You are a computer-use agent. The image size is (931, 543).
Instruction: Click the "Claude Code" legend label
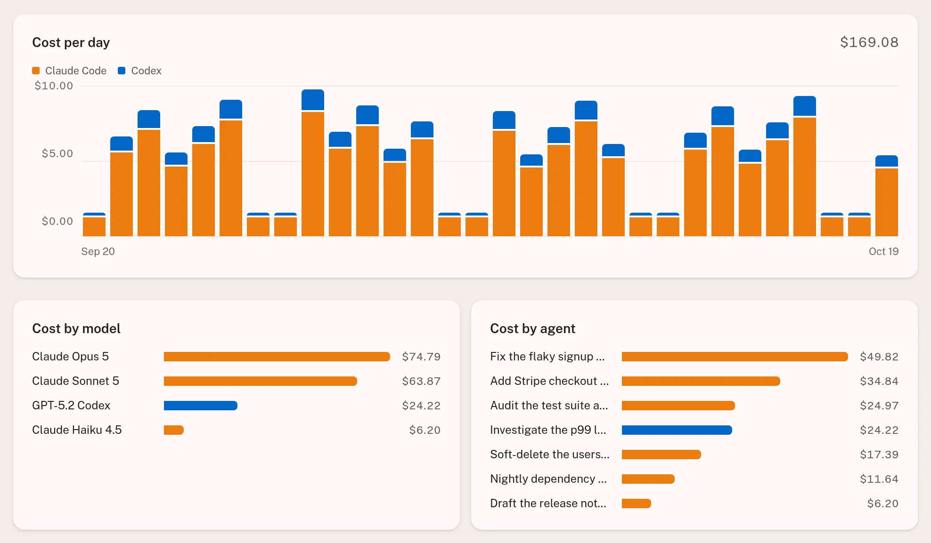(x=76, y=71)
